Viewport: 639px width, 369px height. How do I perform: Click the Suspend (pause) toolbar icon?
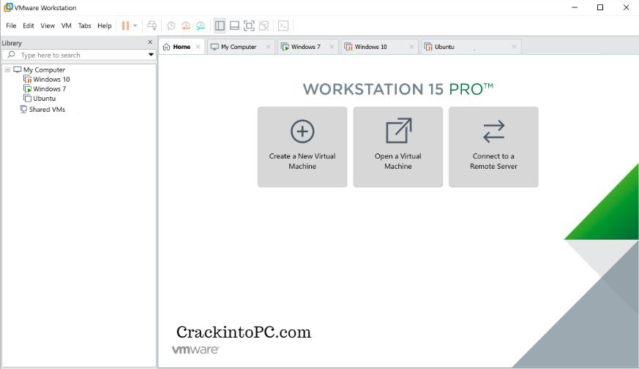[125, 26]
